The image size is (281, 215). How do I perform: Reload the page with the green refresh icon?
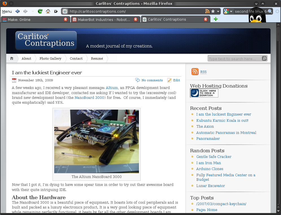(40, 12)
